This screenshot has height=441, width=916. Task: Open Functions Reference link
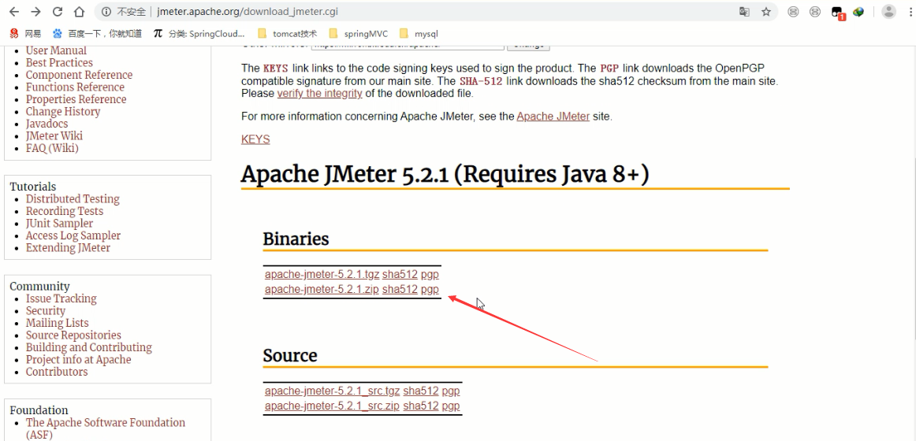pyautogui.click(x=75, y=87)
